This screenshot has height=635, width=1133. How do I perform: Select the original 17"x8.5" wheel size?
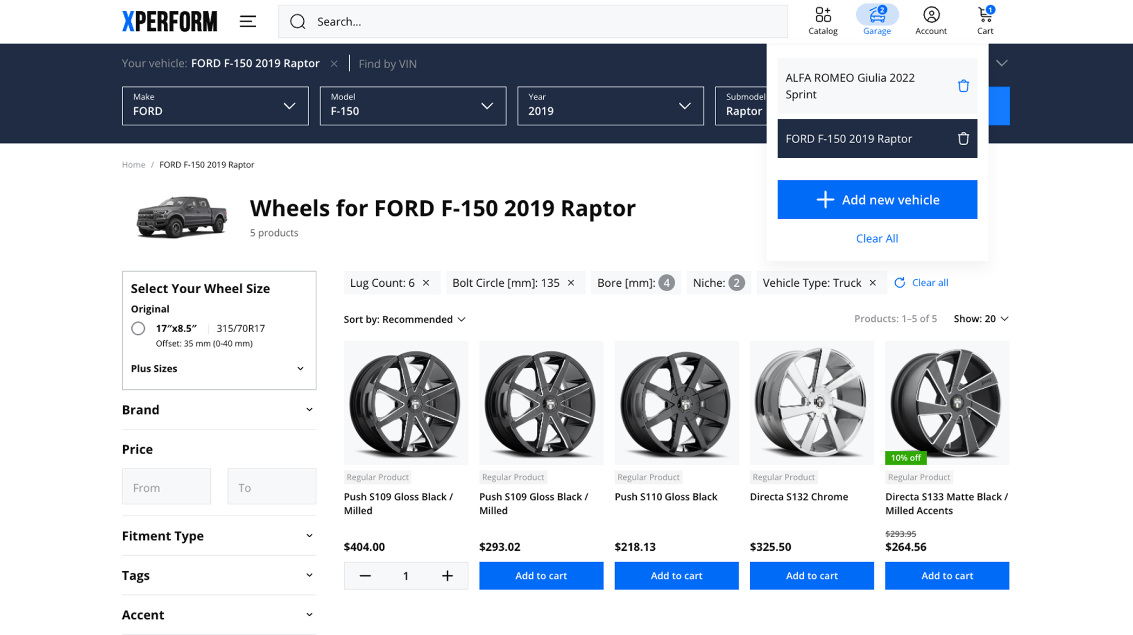coord(138,328)
